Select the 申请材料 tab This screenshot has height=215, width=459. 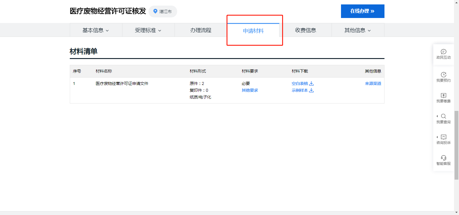tap(253, 31)
